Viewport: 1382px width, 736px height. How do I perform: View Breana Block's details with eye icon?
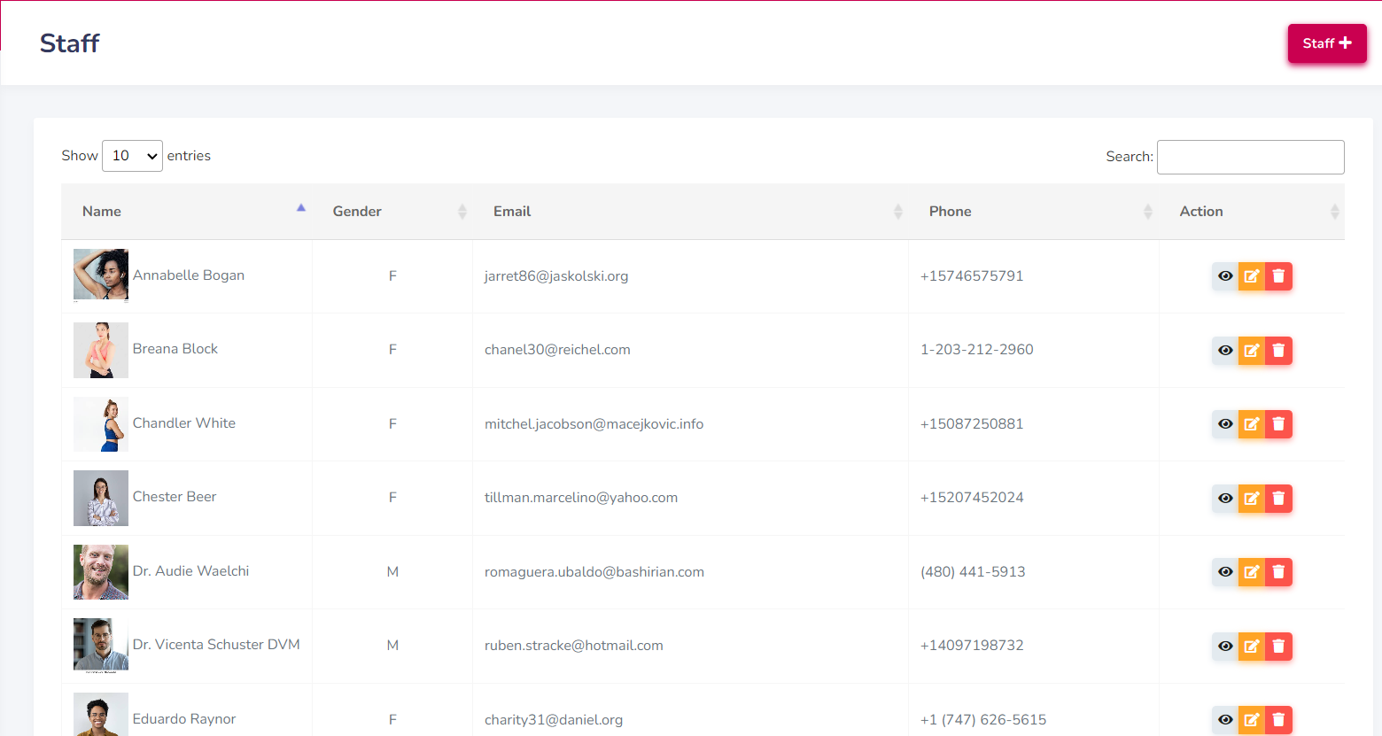(x=1225, y=351)
